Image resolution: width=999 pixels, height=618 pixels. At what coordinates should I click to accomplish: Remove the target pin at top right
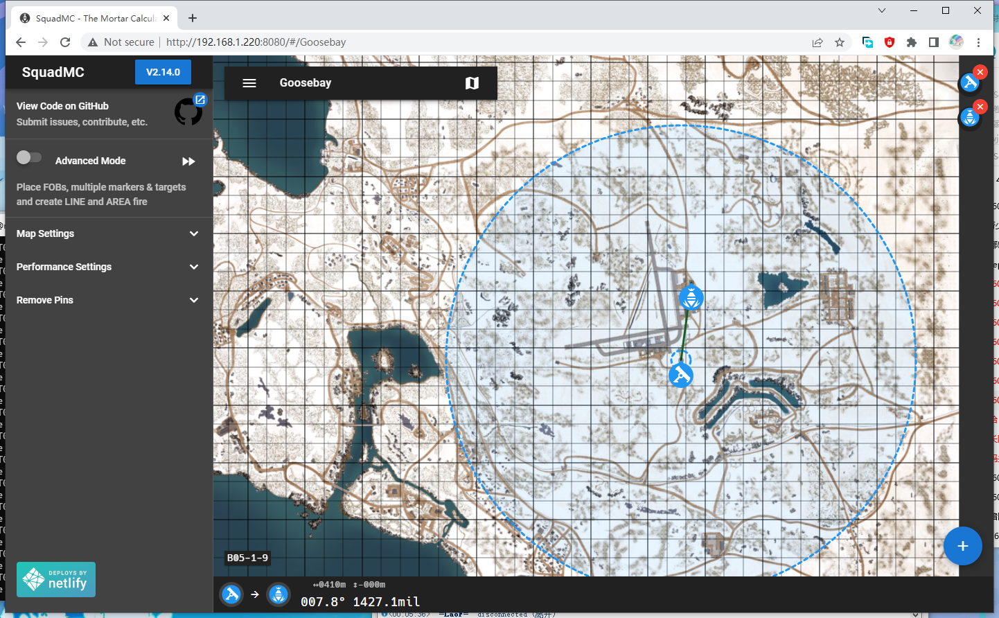pos(980,107)
